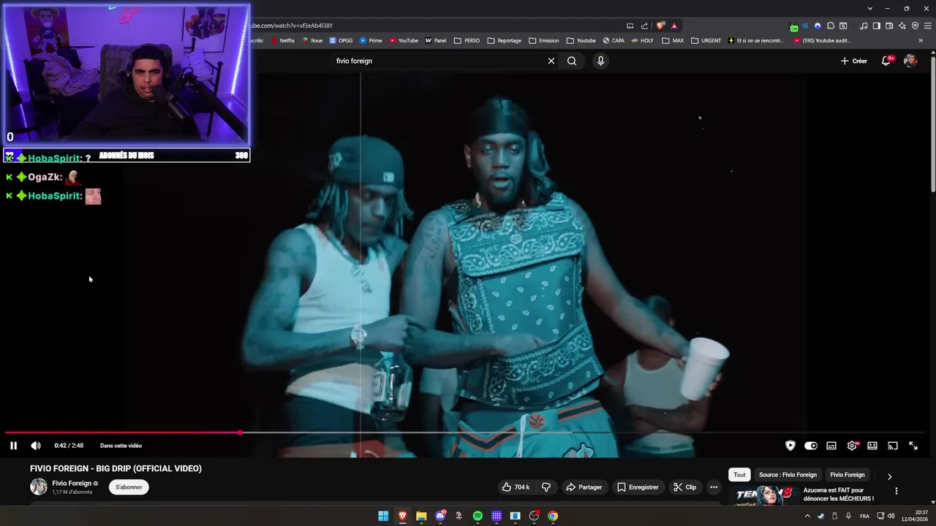Toggle the browser sidebar panel icon
The image size is (936, 526).
tap(877, 26)
